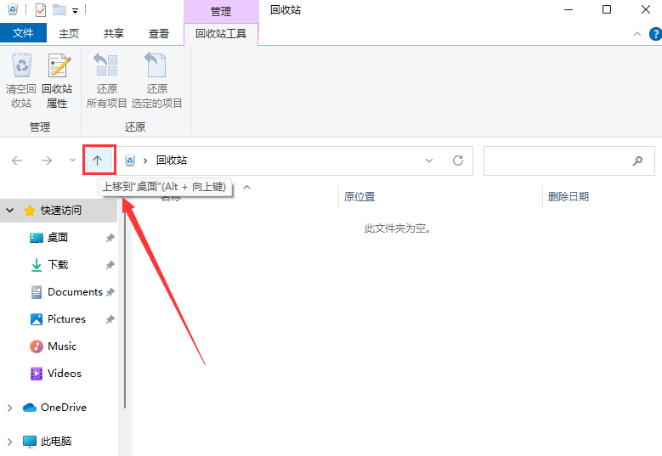Click the Recycle Bin title bar icon
This screenshot has height=456, width=662.
pyautogui.click(x=13, y=9)
